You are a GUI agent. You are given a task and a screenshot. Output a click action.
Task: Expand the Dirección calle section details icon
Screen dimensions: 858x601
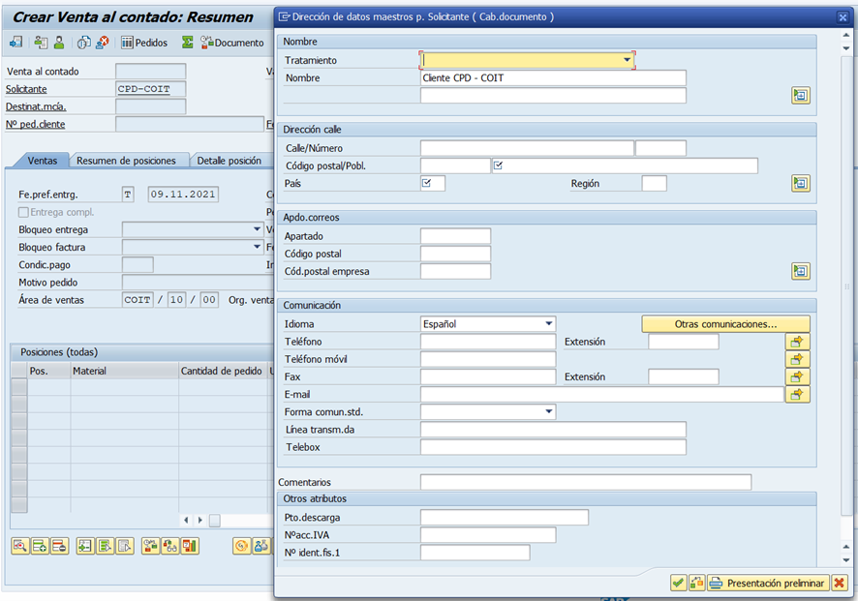pos(801,183)
